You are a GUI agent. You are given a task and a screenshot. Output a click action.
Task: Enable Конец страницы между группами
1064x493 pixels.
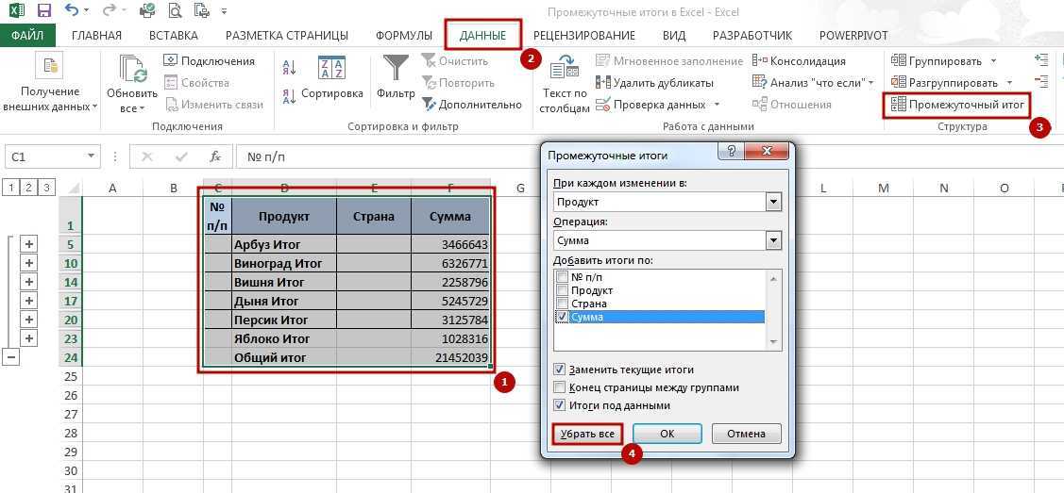coord(559,387)
